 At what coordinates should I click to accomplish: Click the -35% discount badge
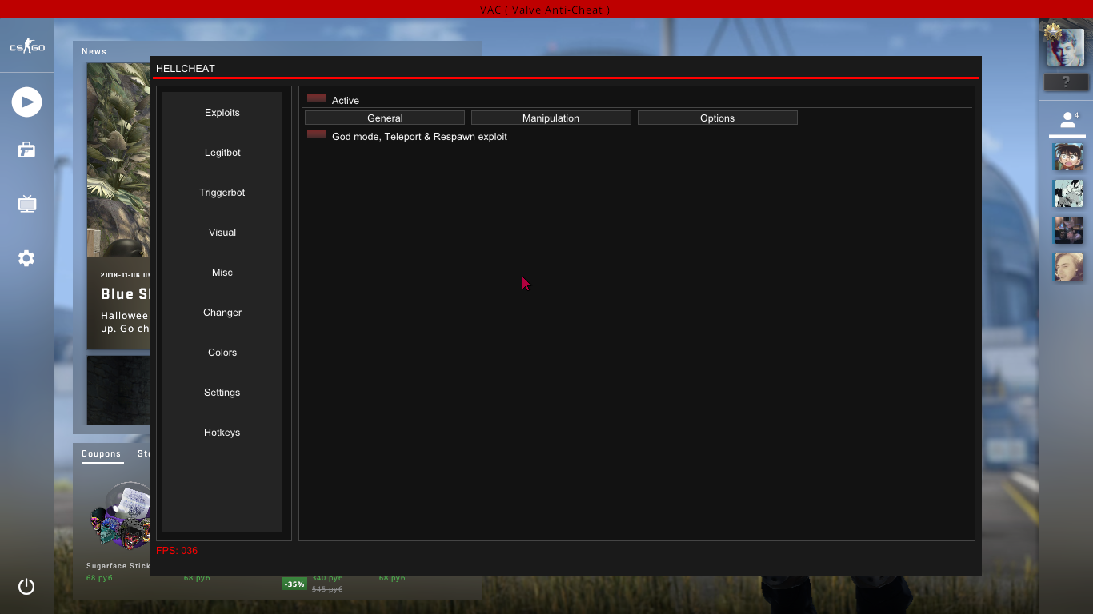[294, 584]
